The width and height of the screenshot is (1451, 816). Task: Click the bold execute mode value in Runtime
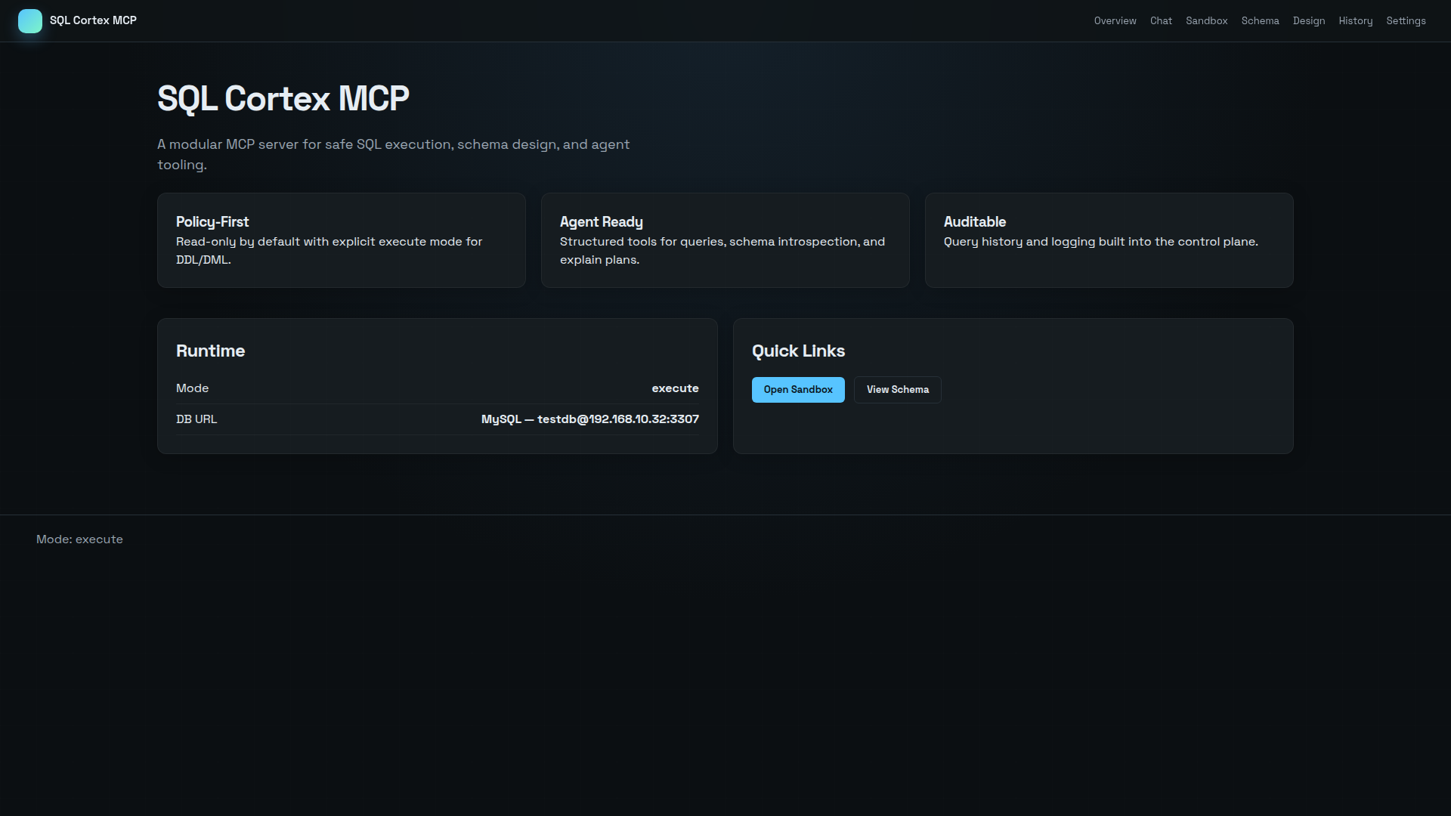[675, 388]
